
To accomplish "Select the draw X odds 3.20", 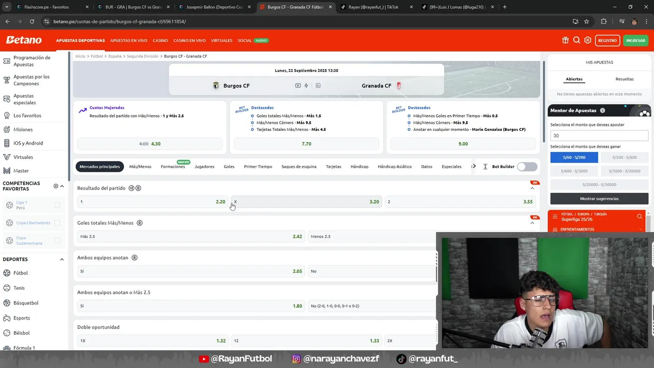I will [x=306, y=202].
